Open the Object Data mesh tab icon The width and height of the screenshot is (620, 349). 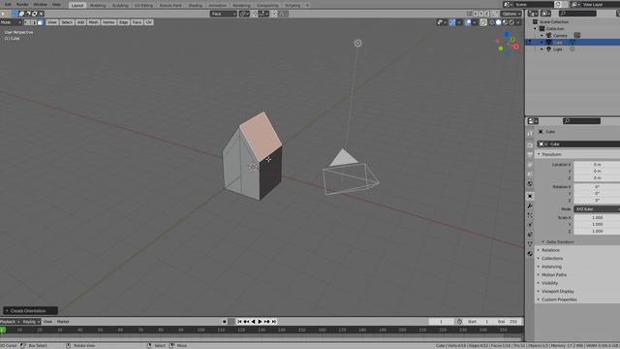click(x=530, y=243)
